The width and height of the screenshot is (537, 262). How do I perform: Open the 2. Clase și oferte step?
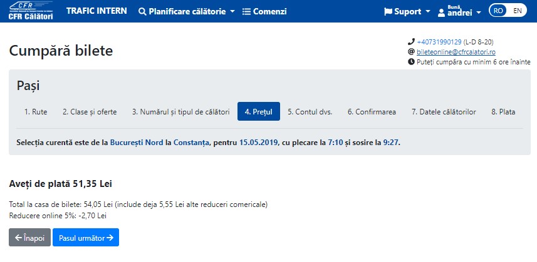click(x=90, y=112)
